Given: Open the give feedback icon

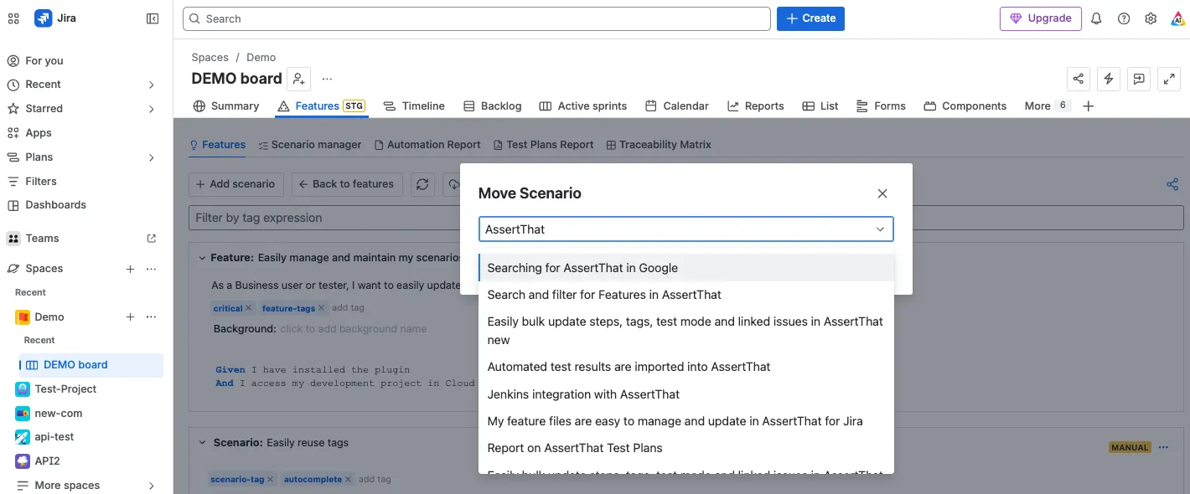Looking at the screenshot, I should 1139,79.
